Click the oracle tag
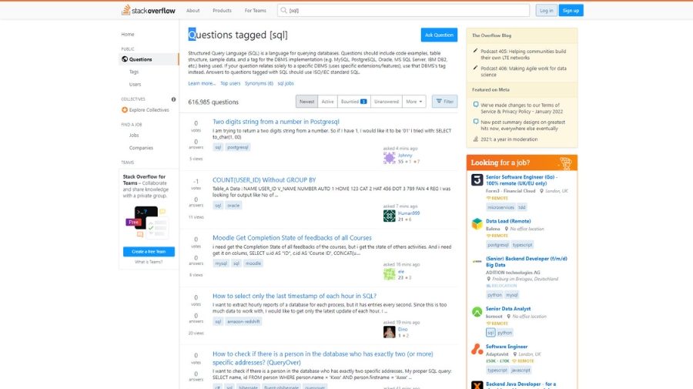The height and width of the screenshot is (389, 693). click(233, 206)
